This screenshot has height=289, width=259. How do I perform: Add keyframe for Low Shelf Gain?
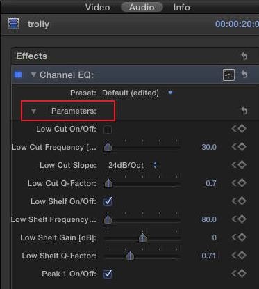pyautogui.click(x=242, y=237)
